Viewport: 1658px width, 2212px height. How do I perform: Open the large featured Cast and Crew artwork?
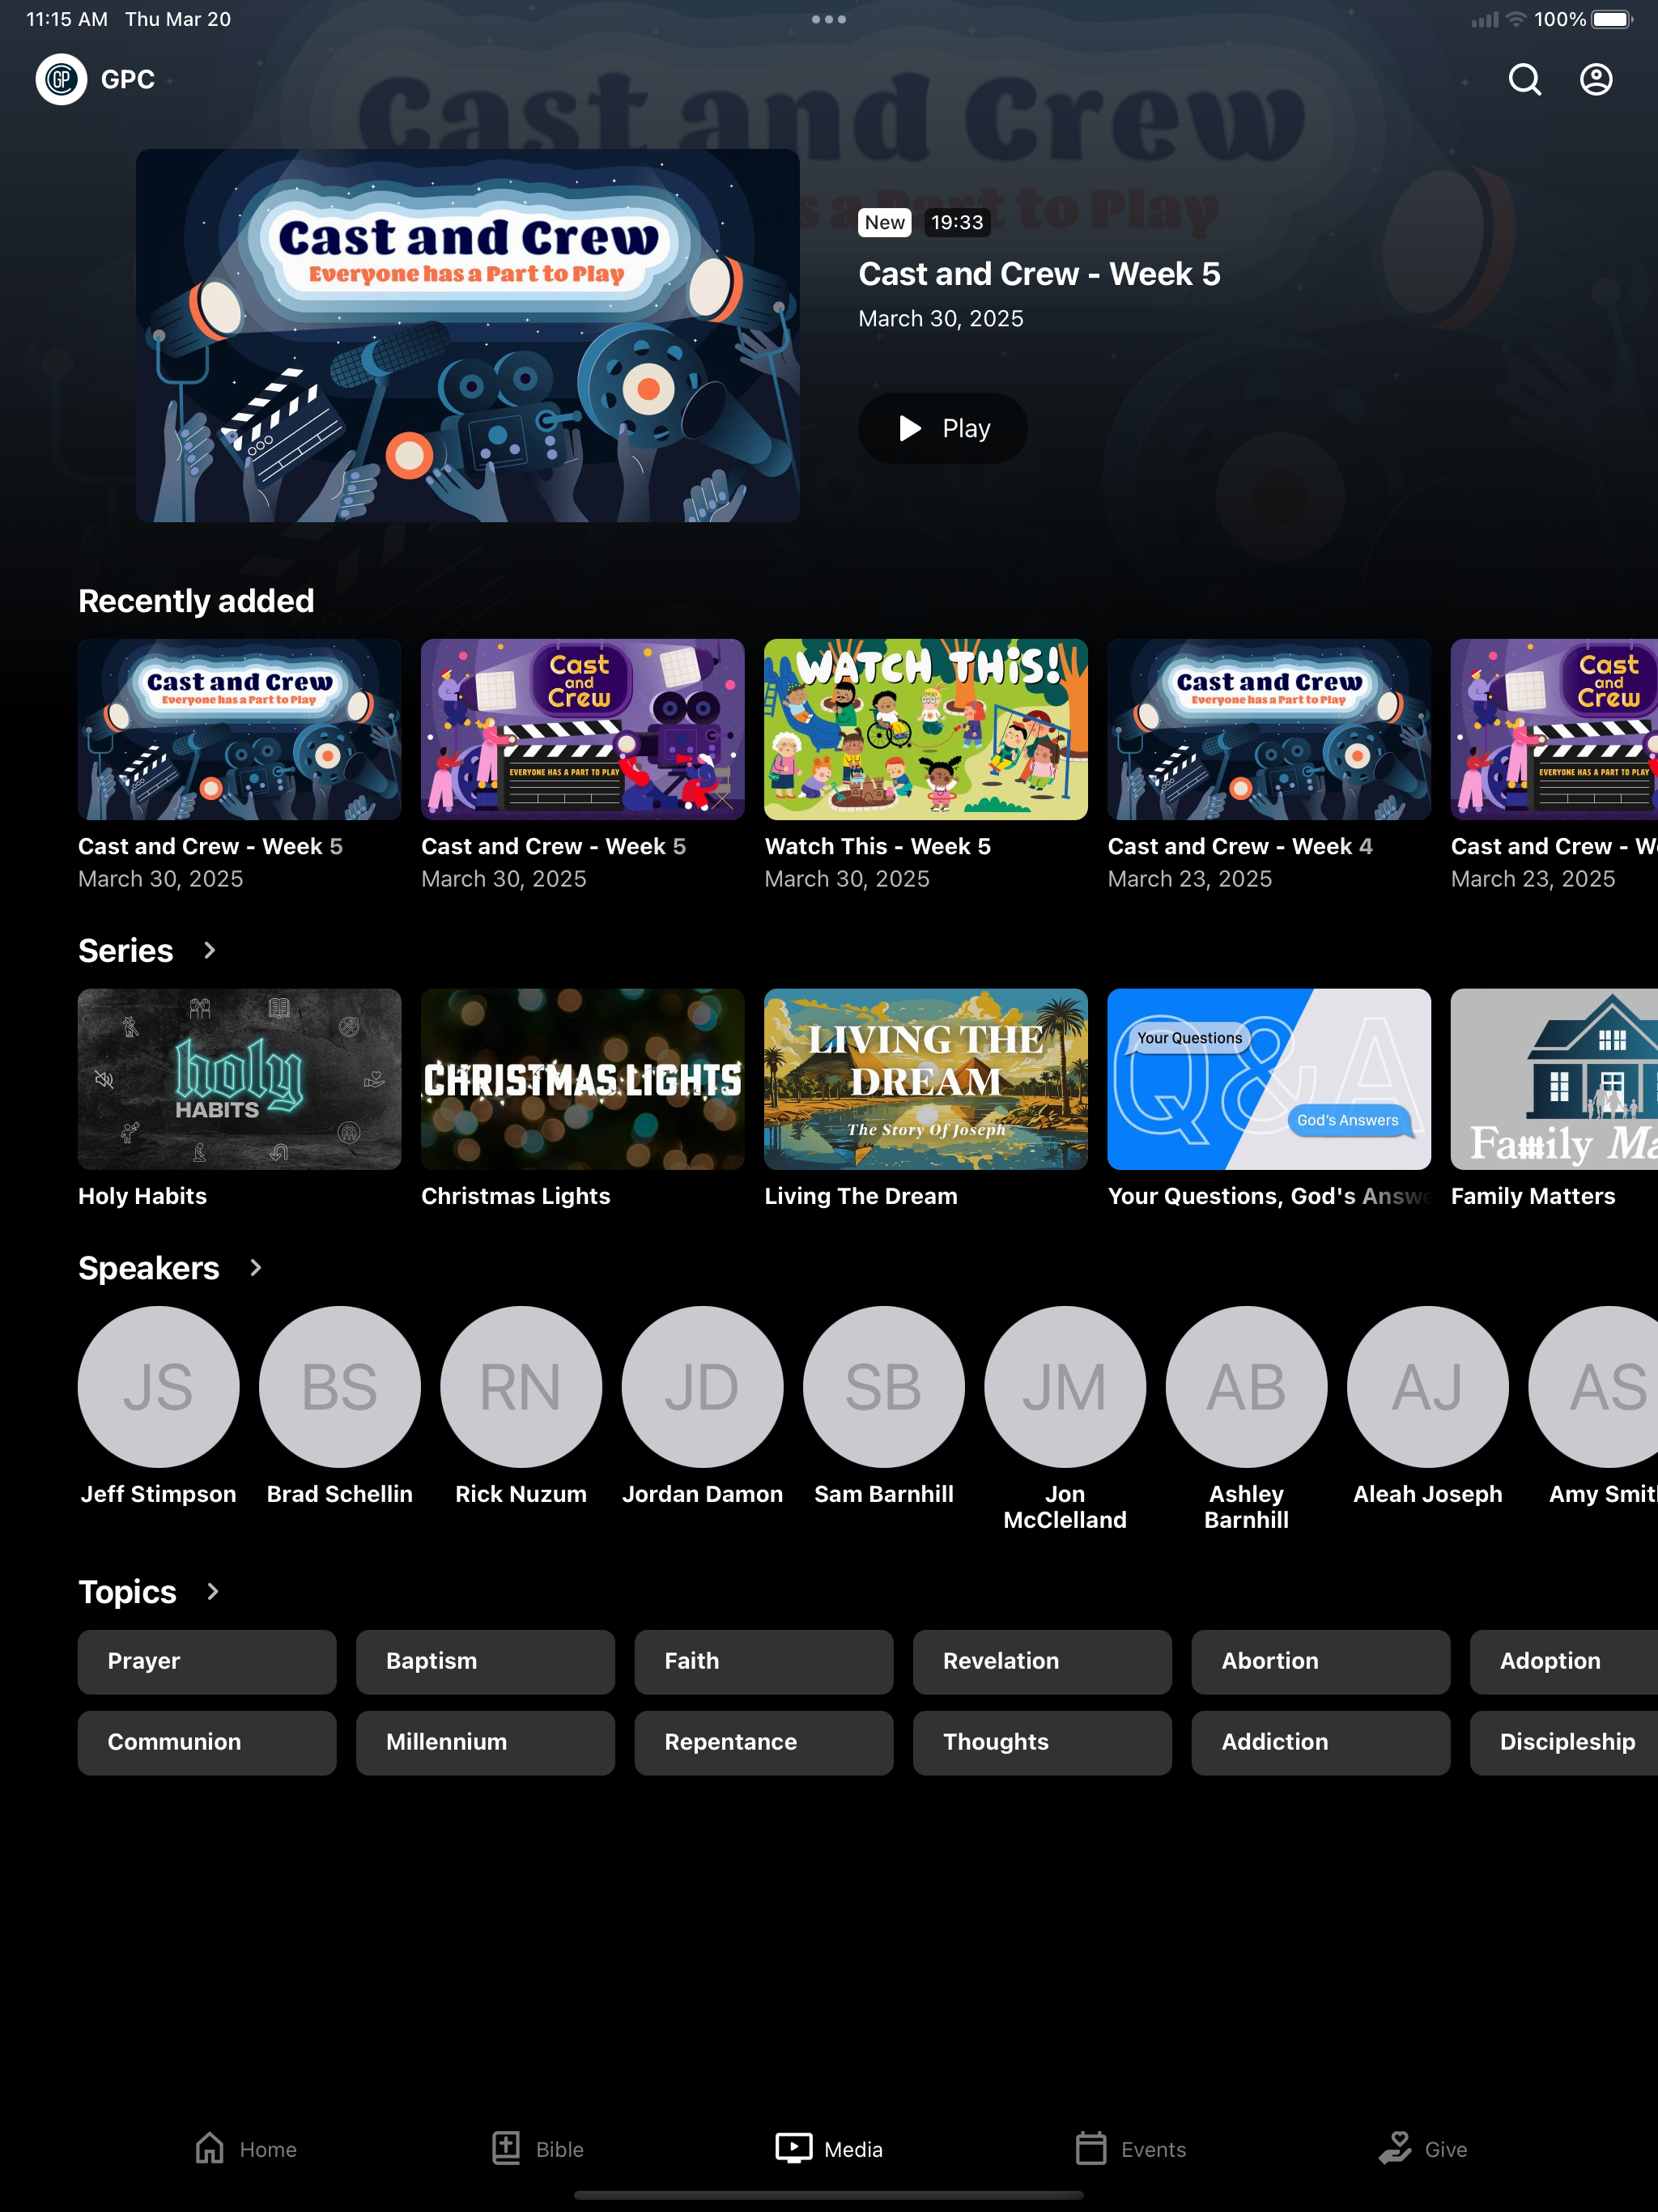click(x=468, y=335)
